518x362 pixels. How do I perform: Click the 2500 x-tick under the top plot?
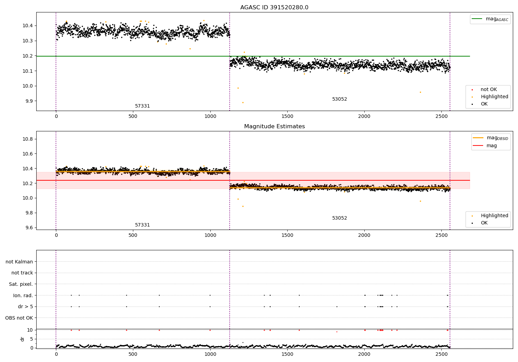441,117
